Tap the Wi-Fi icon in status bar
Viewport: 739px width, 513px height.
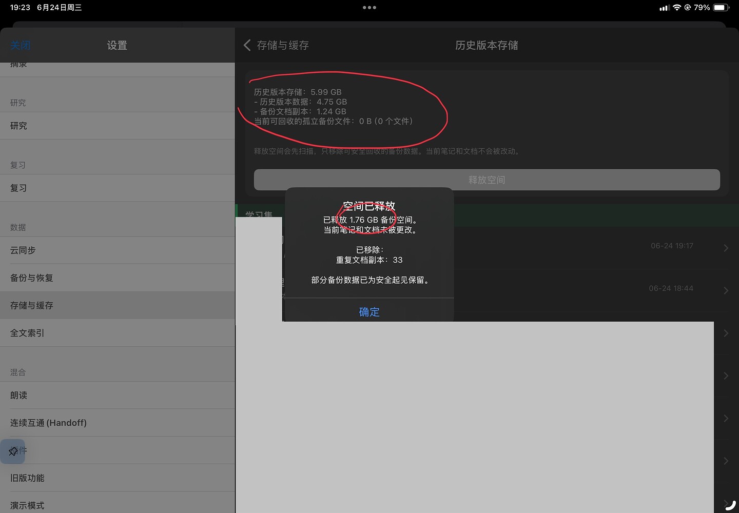677,8
